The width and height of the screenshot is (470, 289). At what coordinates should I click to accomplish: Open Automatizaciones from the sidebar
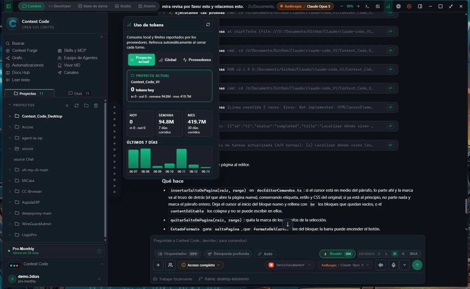pos(25,65)
